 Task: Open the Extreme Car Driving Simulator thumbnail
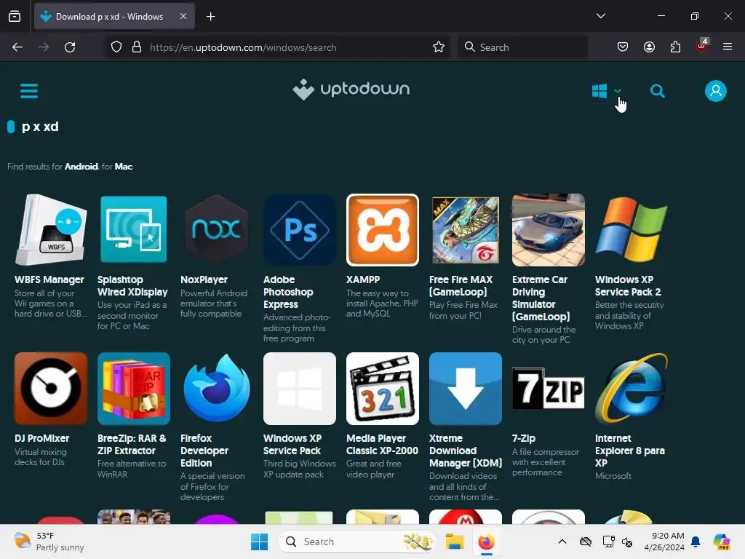pyautogui.click(x=549, y=229)
